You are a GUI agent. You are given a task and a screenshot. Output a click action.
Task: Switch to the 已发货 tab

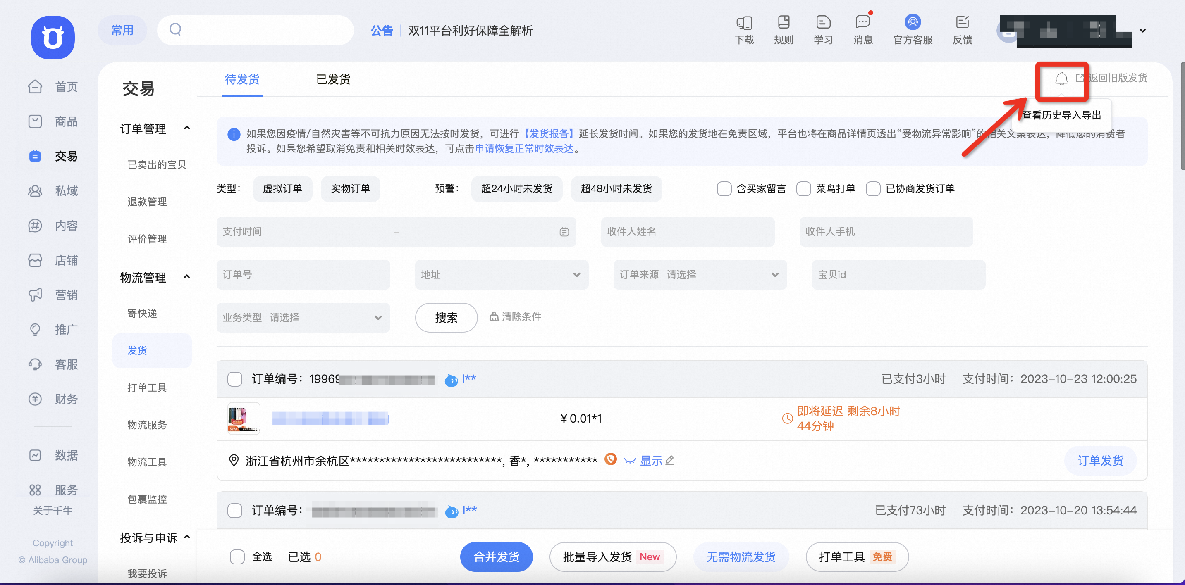click(333, 79)
